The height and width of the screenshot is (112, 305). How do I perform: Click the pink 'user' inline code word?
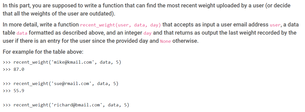275,25
